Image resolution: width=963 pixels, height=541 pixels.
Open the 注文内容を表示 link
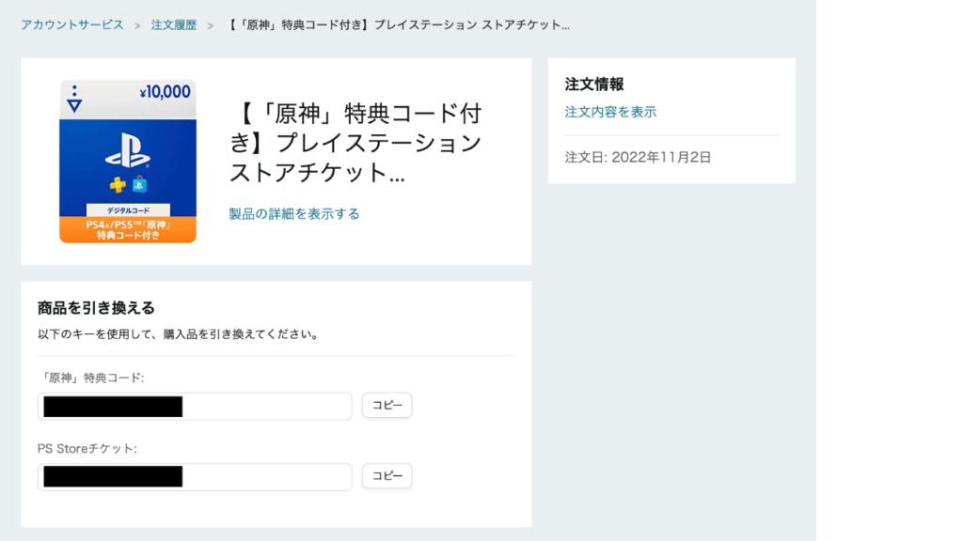611,111
